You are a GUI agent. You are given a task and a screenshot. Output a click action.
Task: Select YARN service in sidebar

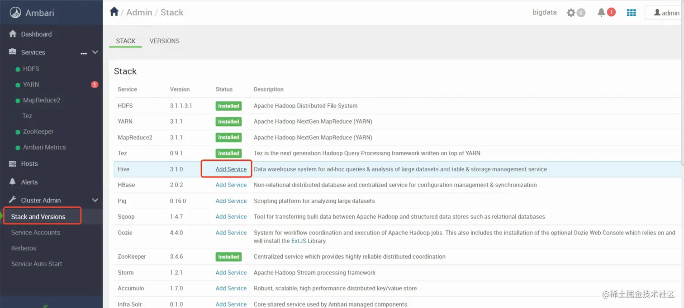[x=31, y=84]
